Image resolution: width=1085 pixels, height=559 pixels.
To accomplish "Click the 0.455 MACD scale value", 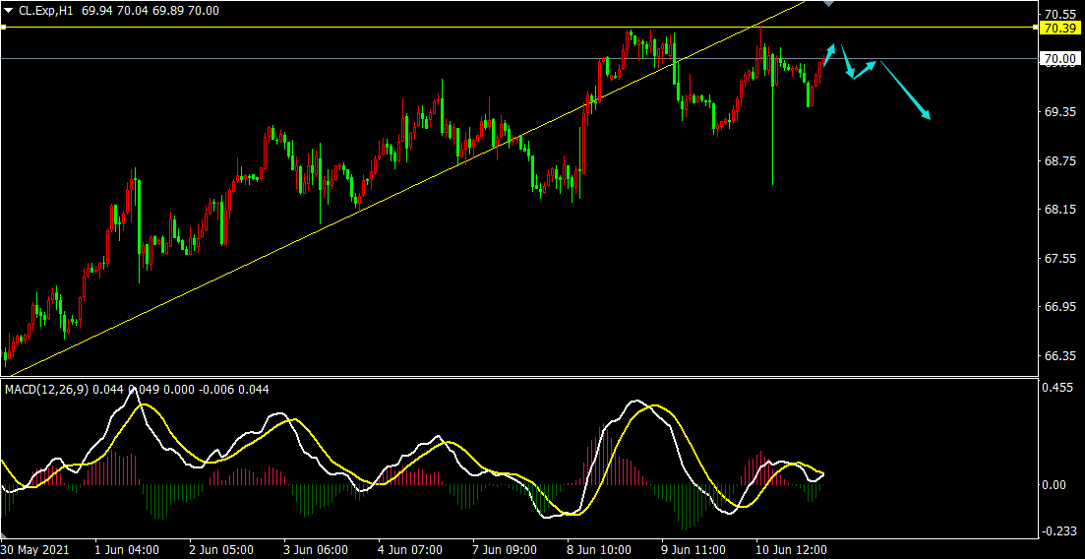I will pyautogui.click(x=1059, y=387).
